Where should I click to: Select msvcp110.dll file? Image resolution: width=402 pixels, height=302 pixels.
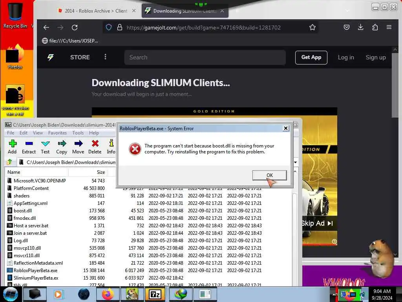point(27,248)
